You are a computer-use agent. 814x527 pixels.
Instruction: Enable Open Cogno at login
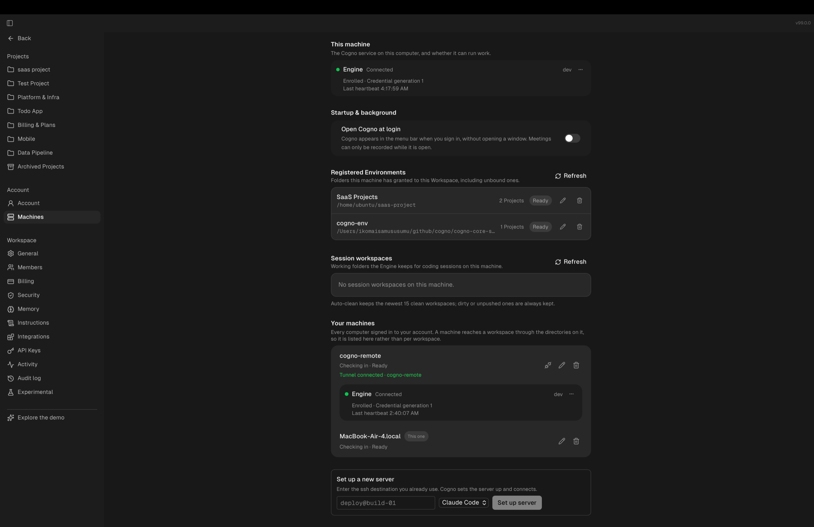[572, 138]
